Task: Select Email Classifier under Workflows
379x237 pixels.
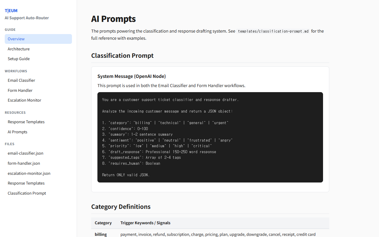Action: pyautogui.click(x=21, y=80)
